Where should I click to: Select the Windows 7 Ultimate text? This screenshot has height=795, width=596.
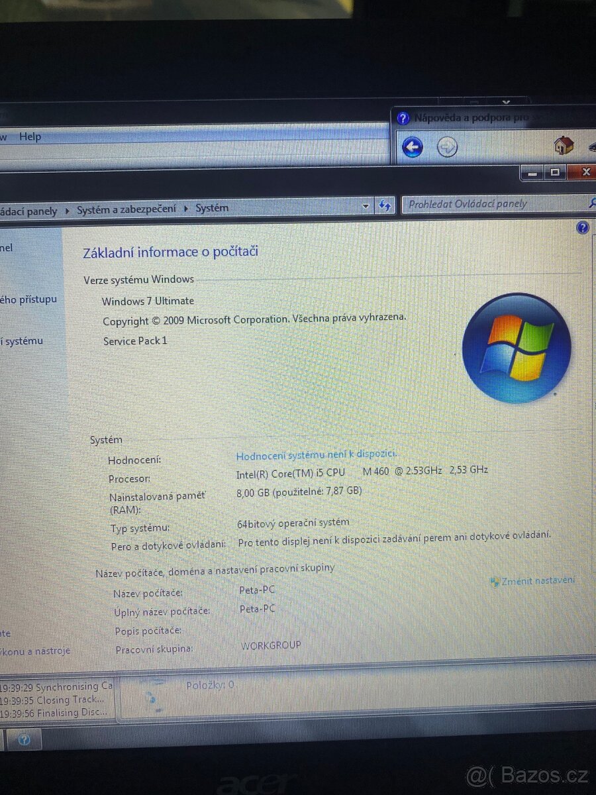click(x=148, y=301)
